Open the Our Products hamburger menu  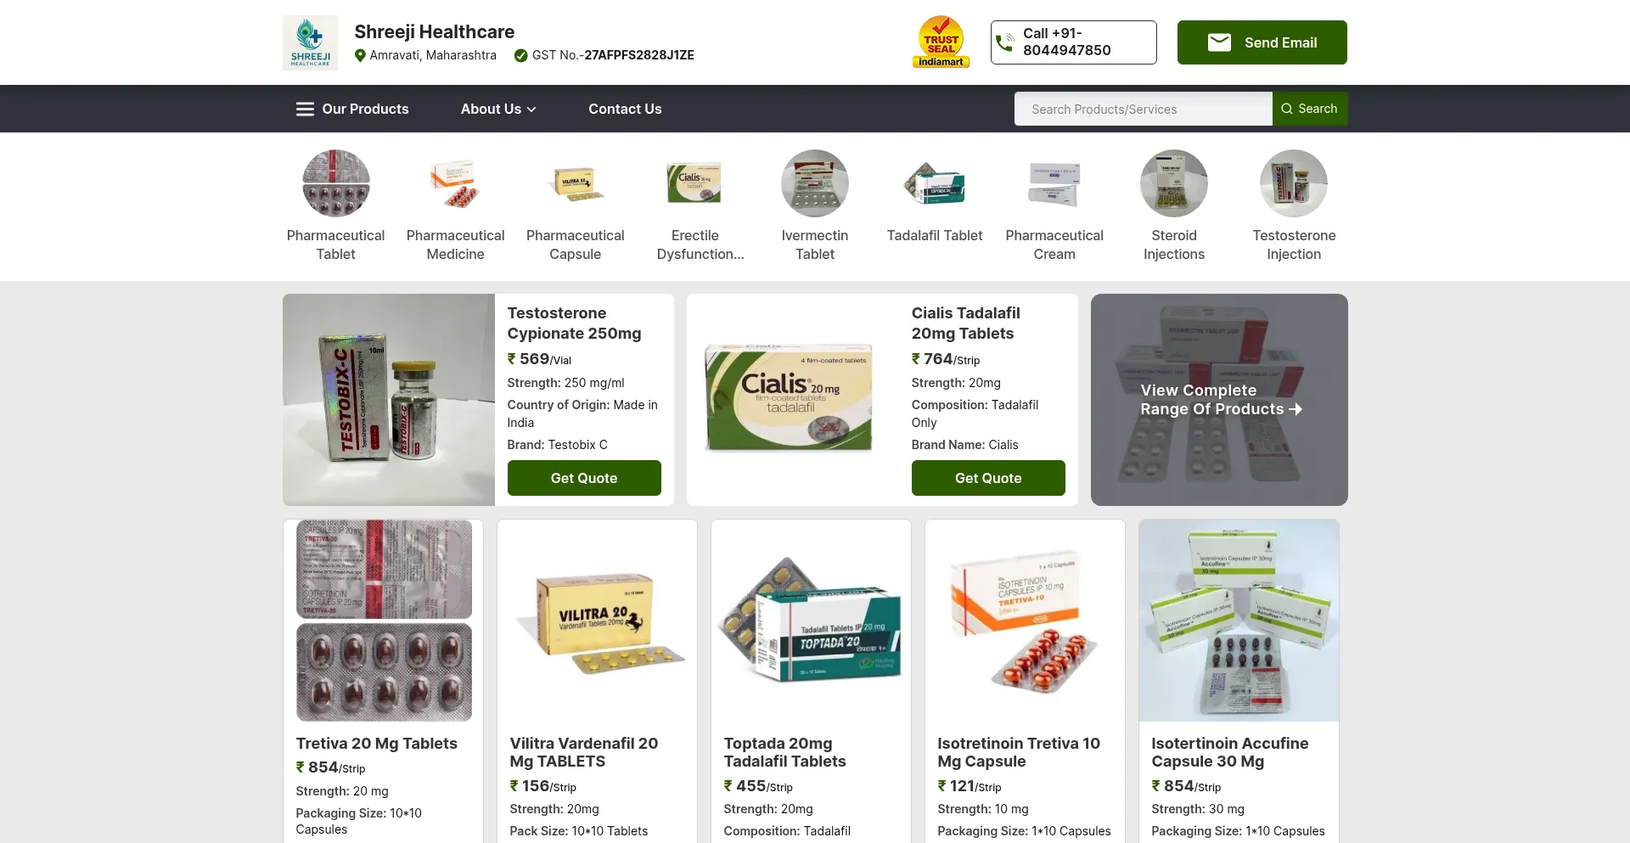coord(352,109)
